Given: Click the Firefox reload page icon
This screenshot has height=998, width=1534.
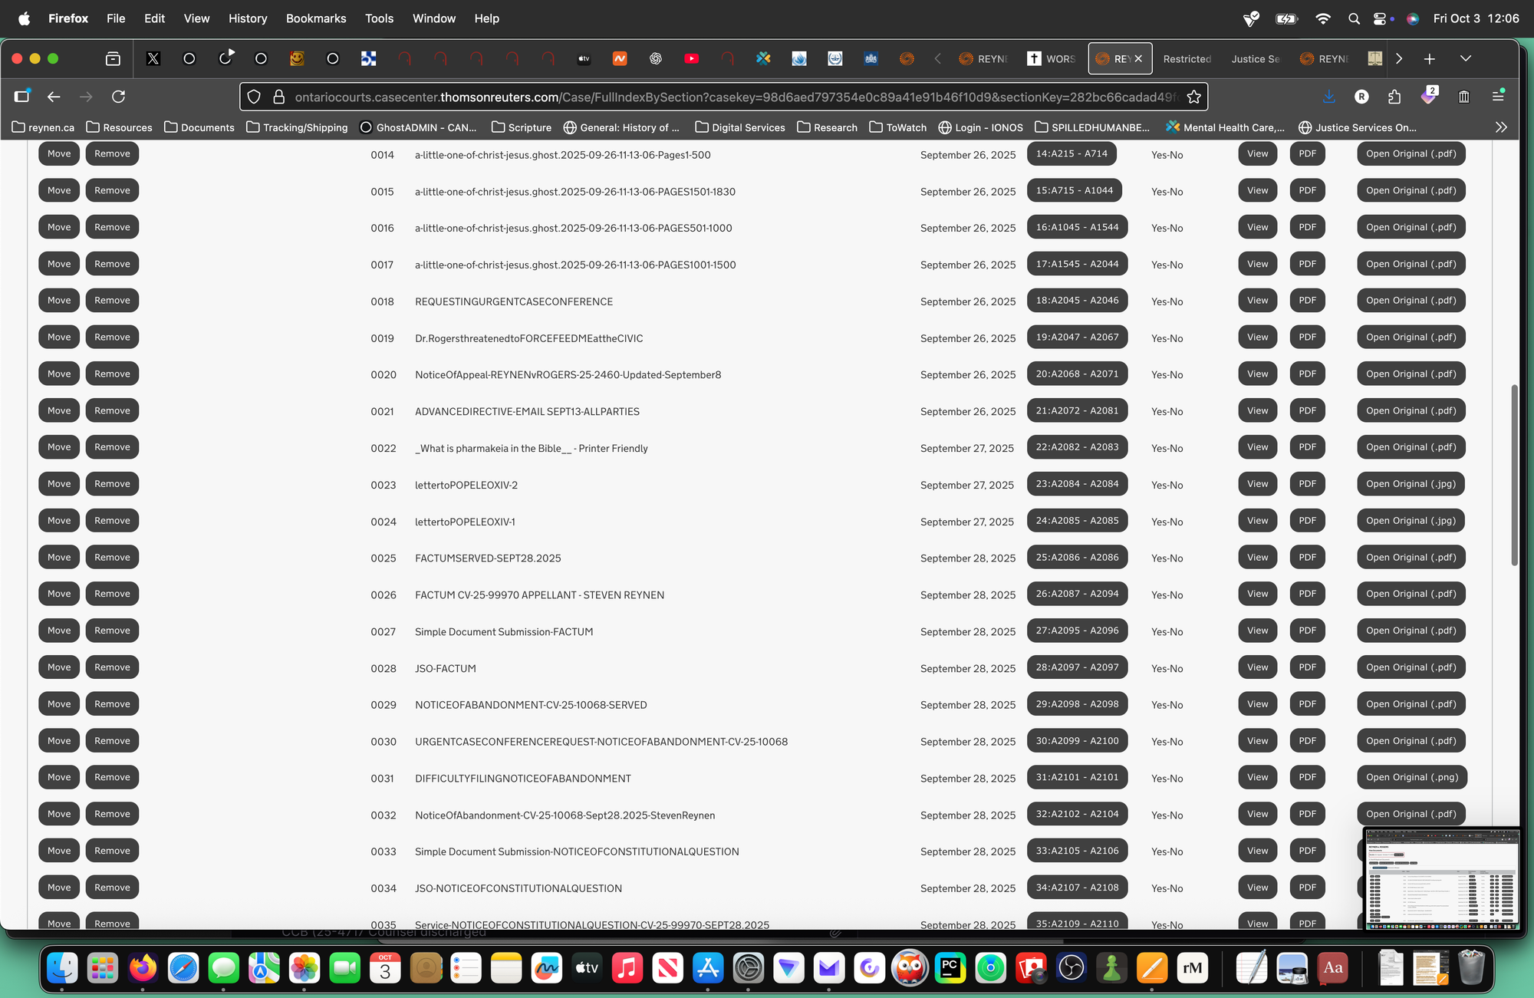Looking at the screenshot, I should coord(118,97).
